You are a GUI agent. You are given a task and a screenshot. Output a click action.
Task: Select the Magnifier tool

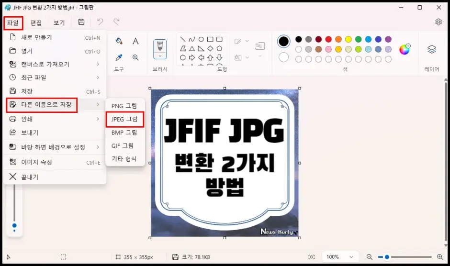point(135,57)
